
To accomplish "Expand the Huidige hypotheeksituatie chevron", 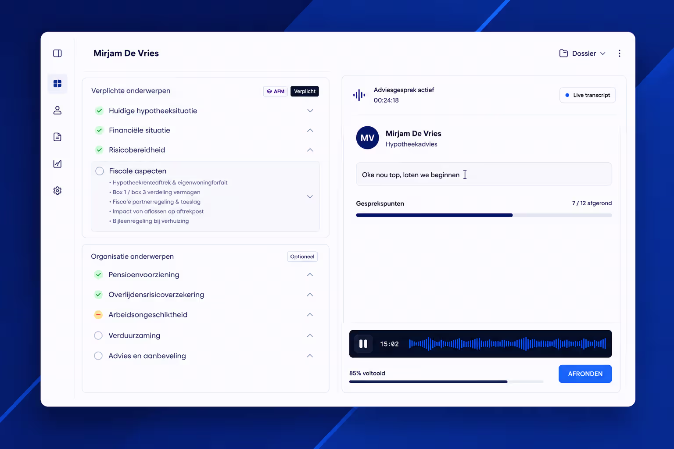I will tap(310, 110).
